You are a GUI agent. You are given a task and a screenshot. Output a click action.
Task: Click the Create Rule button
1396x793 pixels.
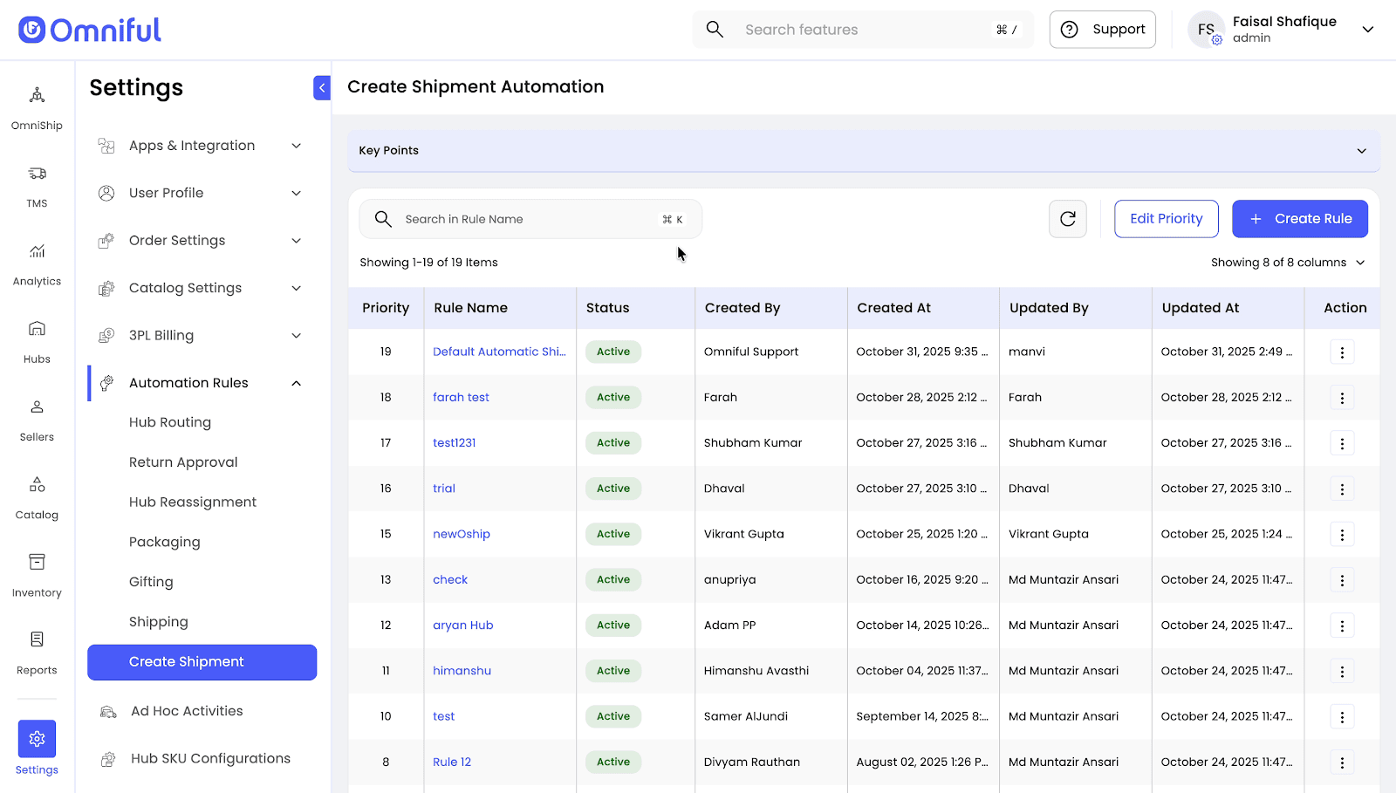pyautogui.click(x=1299, y=219)
